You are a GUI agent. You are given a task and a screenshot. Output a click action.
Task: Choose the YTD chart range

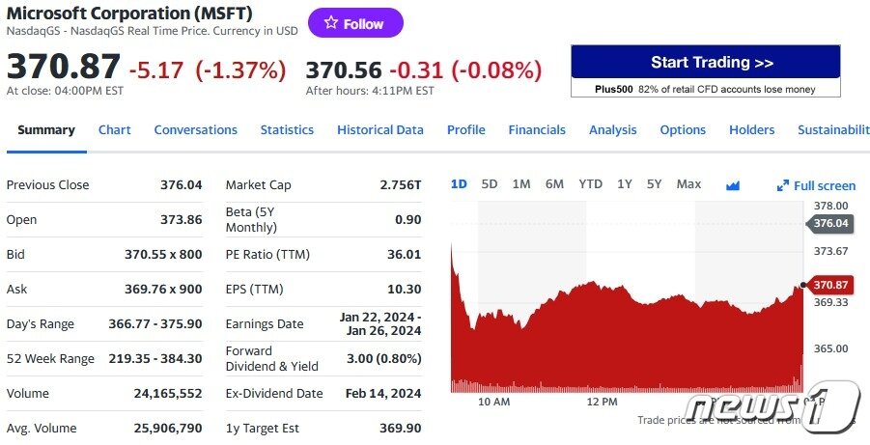(x=590, y=184)
